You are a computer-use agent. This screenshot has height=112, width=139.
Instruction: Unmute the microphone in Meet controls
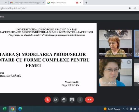pos(48,100)
